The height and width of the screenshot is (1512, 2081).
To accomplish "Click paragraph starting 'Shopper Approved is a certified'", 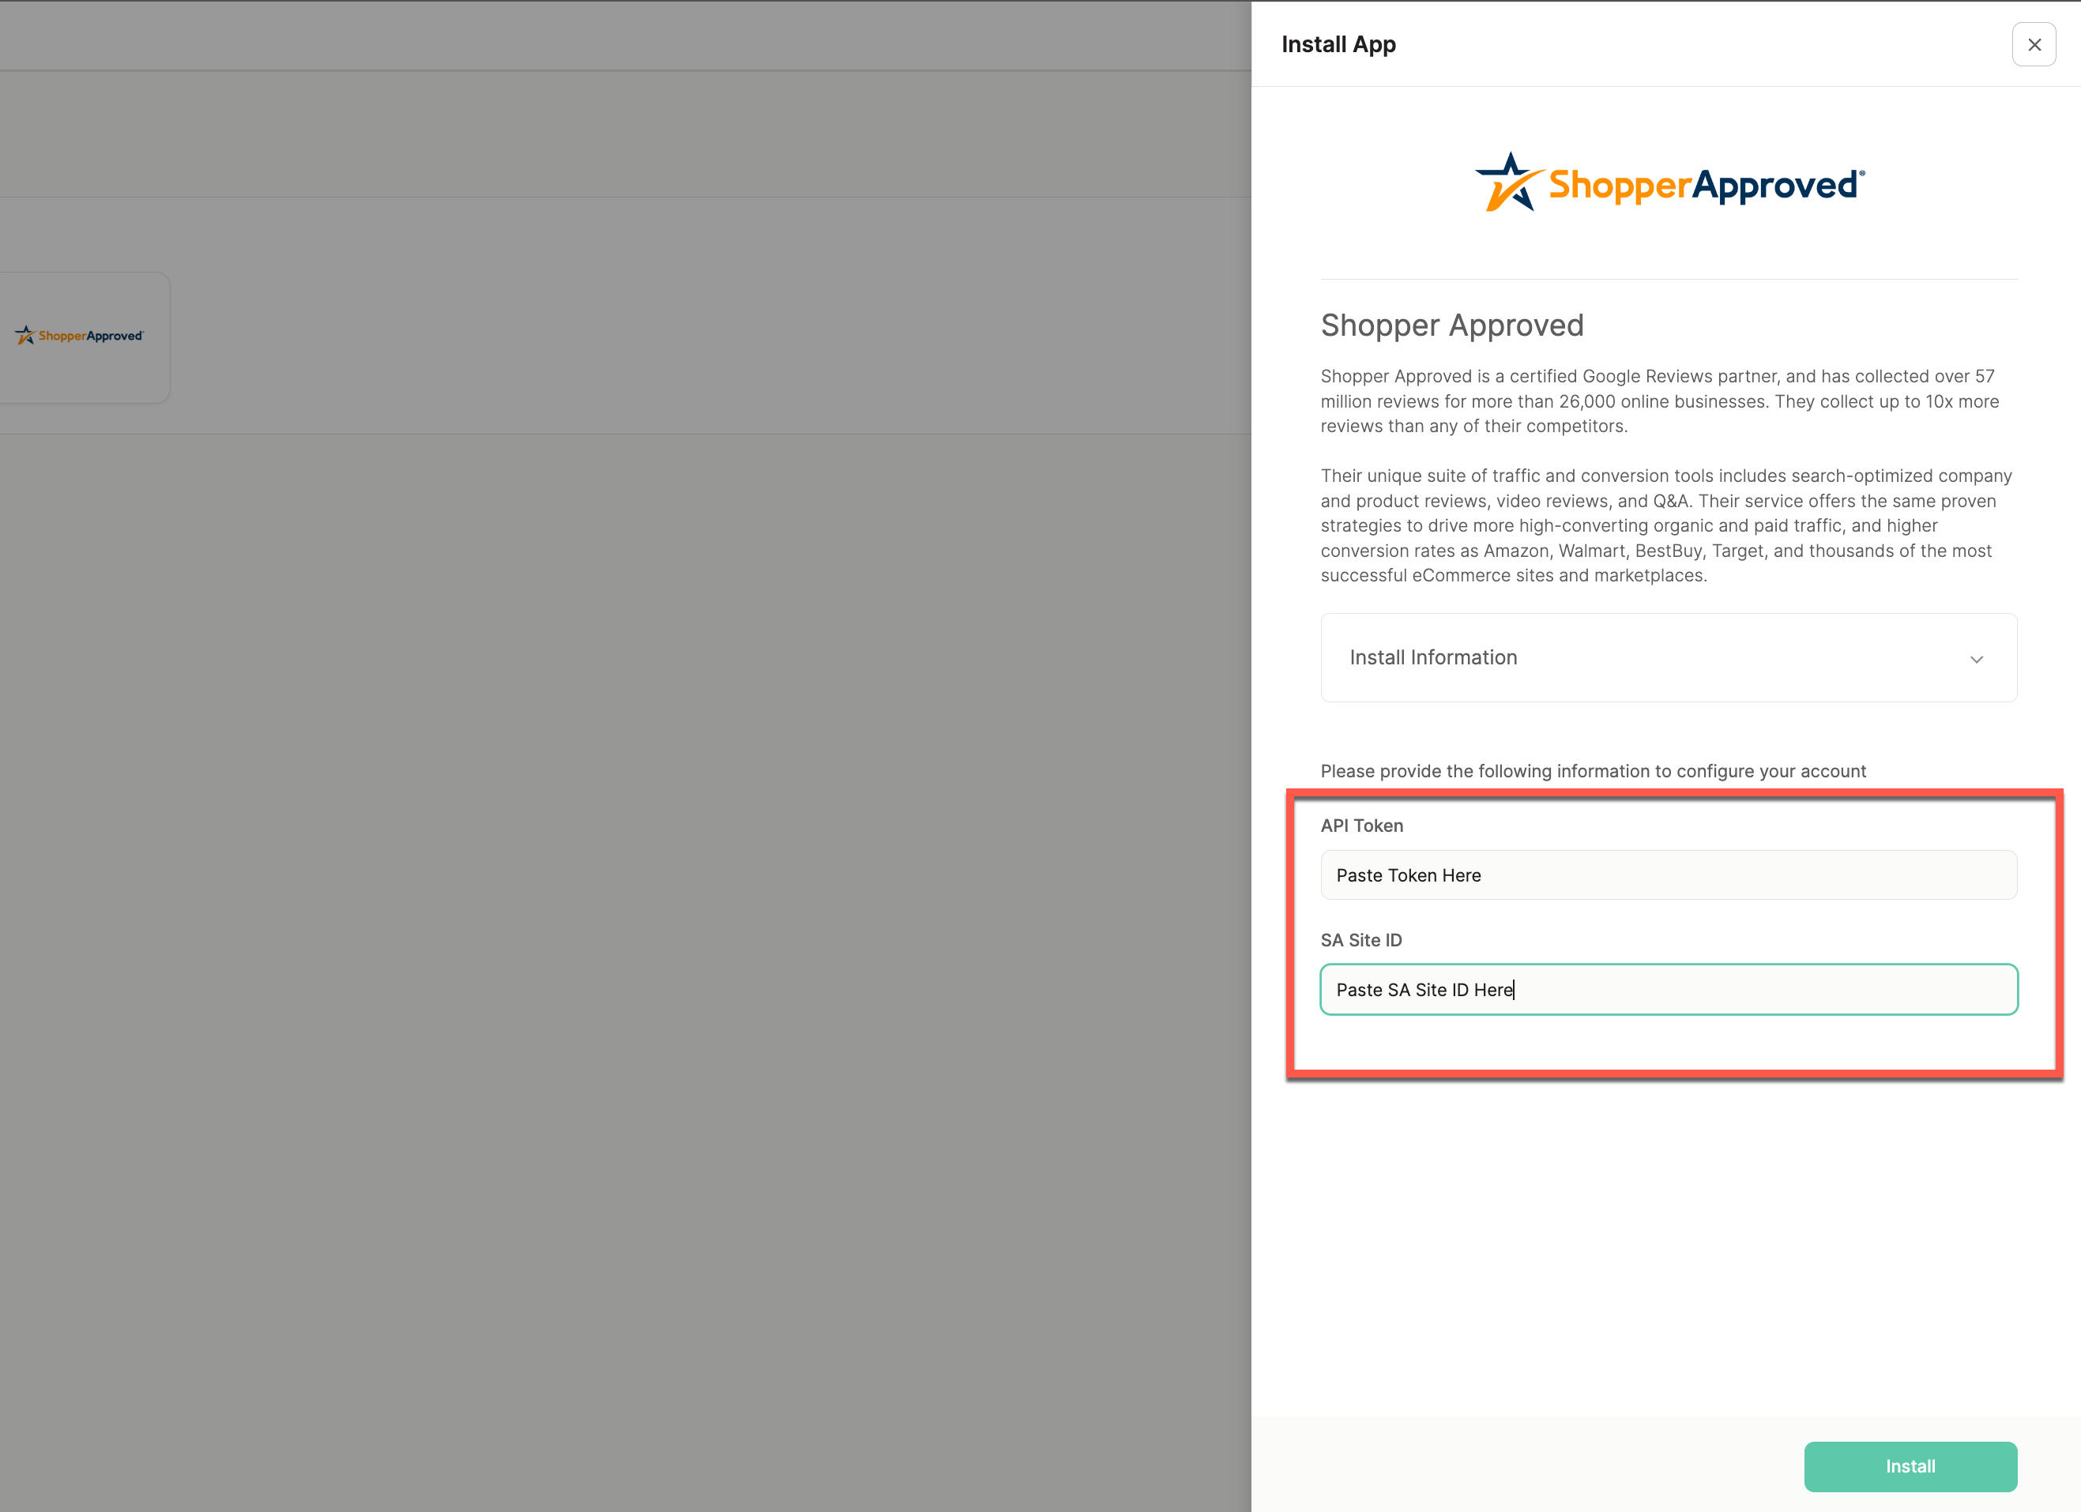I will coord(1660,401).
